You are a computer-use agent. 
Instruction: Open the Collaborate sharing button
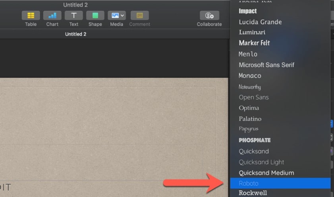click(209, 16)
